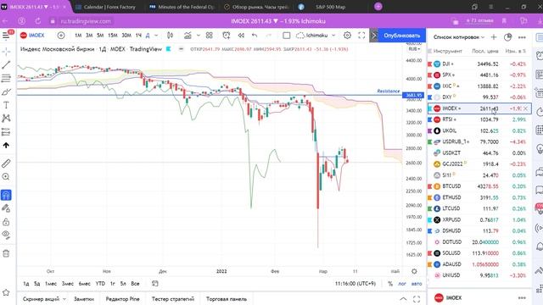Toggle logarithmic scale mode

point(401,284)
